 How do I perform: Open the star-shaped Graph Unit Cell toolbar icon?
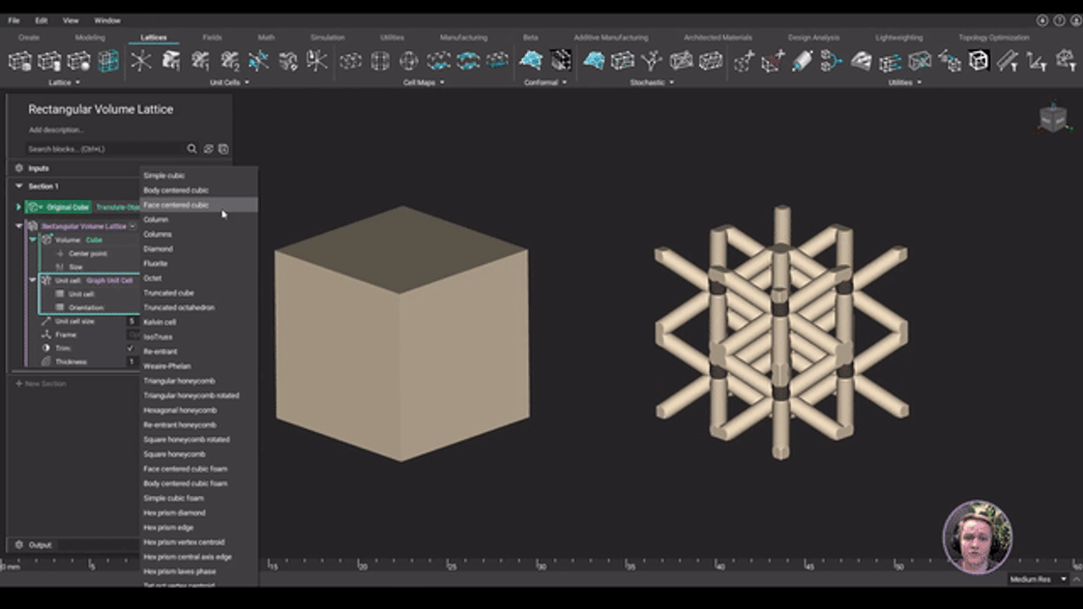pyautogui.click(x=141, y=62)
